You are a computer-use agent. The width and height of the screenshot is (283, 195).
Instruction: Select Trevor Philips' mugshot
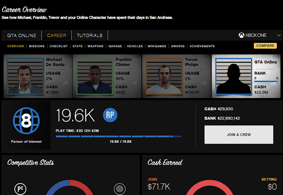[x=164, y=76]
